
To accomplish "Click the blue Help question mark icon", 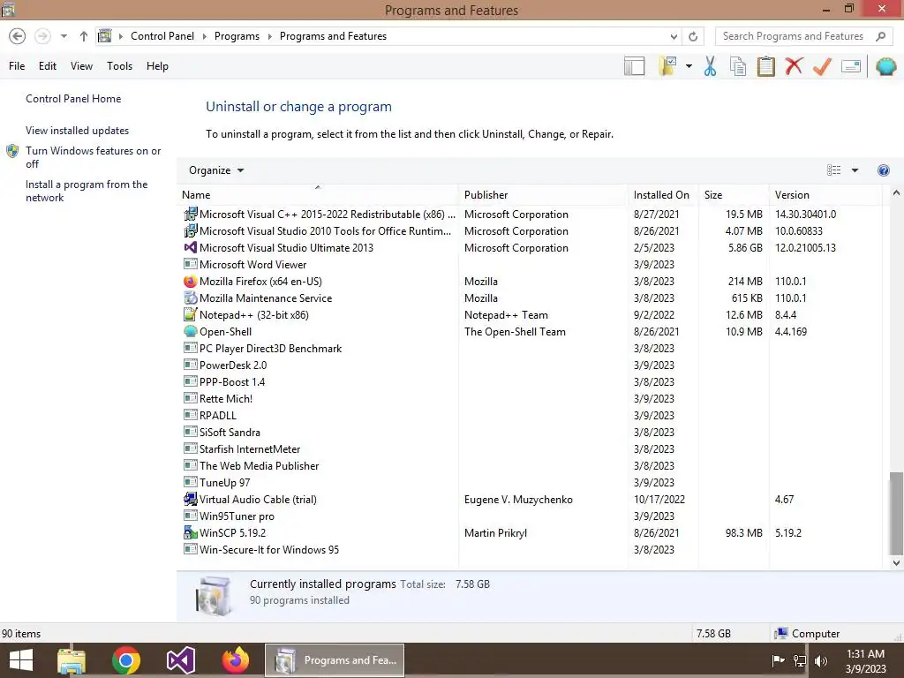I will point(883,170).
